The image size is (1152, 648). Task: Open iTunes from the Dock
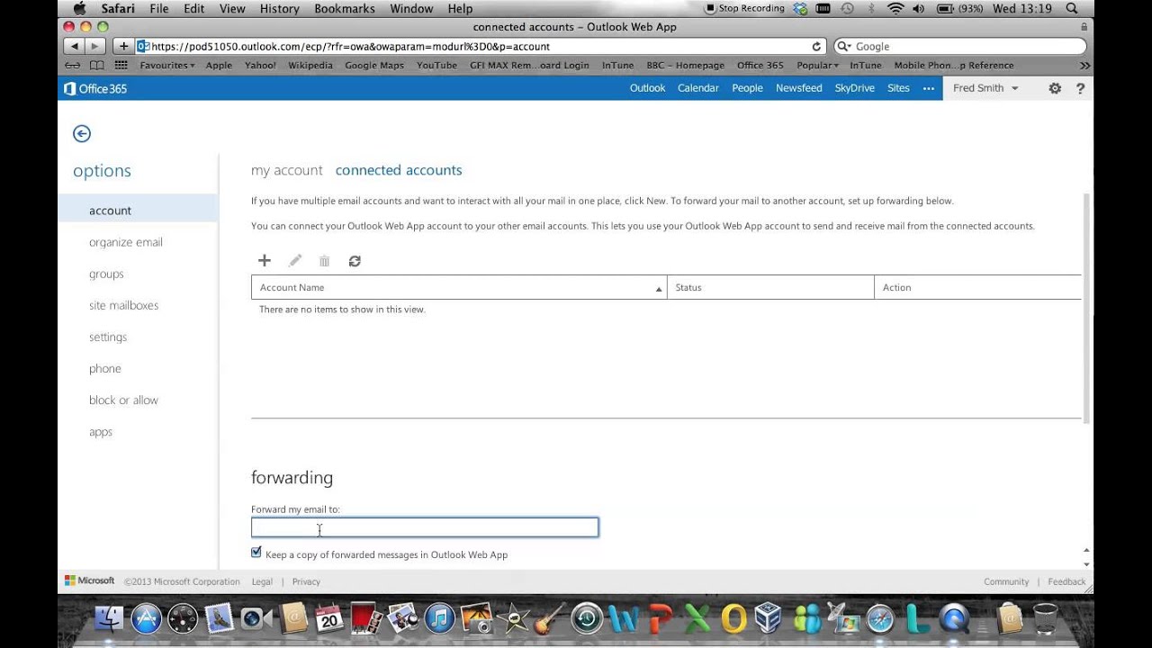pyautogui.click(x=439, y=618)
